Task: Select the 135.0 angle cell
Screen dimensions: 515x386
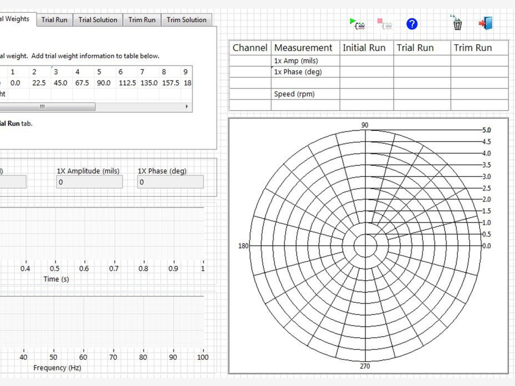Action: tap(149, 83)
